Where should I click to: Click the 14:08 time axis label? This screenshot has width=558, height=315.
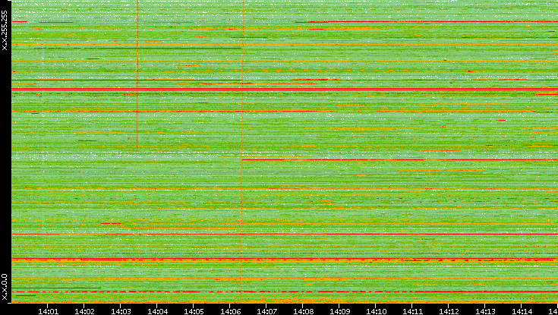[304, 311]
